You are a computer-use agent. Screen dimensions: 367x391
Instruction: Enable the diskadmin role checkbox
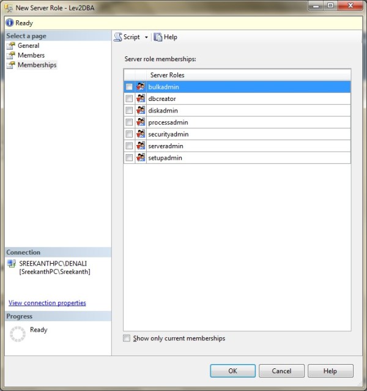(x=129, y=111)
